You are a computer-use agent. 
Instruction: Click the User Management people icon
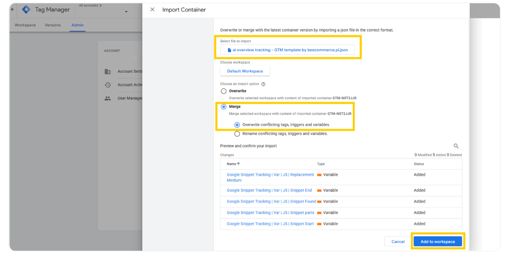(108, 98)
